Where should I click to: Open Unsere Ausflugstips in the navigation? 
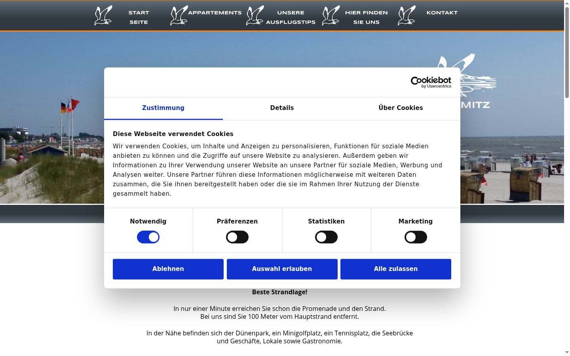pos(291,17)
